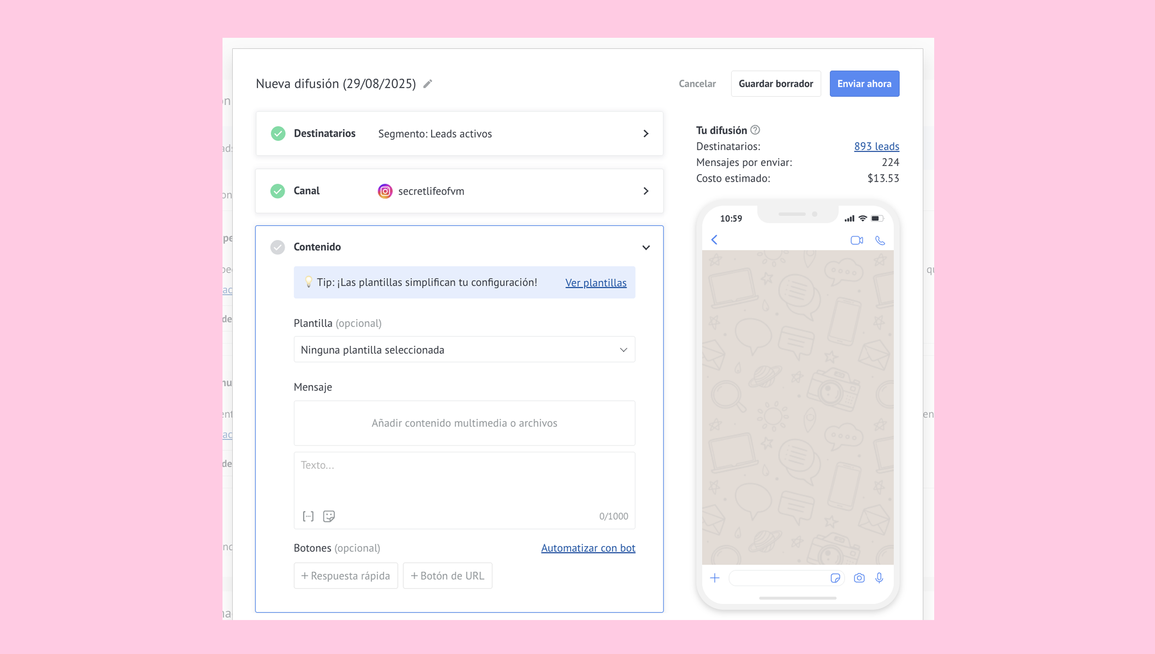The width and height of the screenshot is (1155, 654).
Task: Click the help icon next to Tu difusión
Action: [x=755, y=130]
